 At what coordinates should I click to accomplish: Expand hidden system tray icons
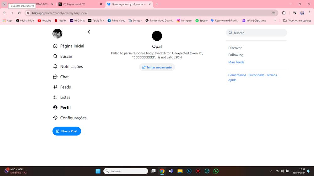point(271,171)
